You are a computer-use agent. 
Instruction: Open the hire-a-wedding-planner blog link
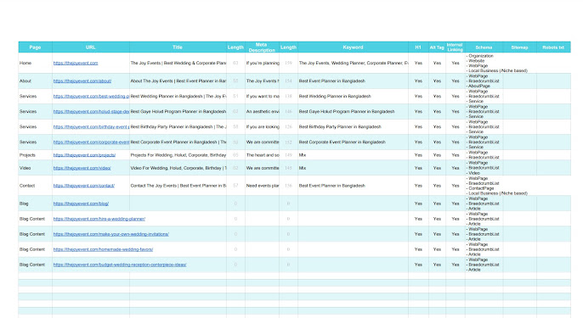pos(99,219)
